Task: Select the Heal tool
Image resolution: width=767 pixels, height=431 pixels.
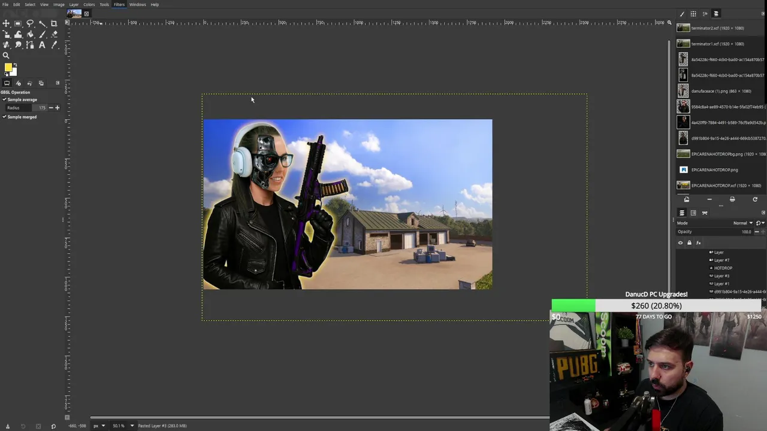Action: pos(6,45)
